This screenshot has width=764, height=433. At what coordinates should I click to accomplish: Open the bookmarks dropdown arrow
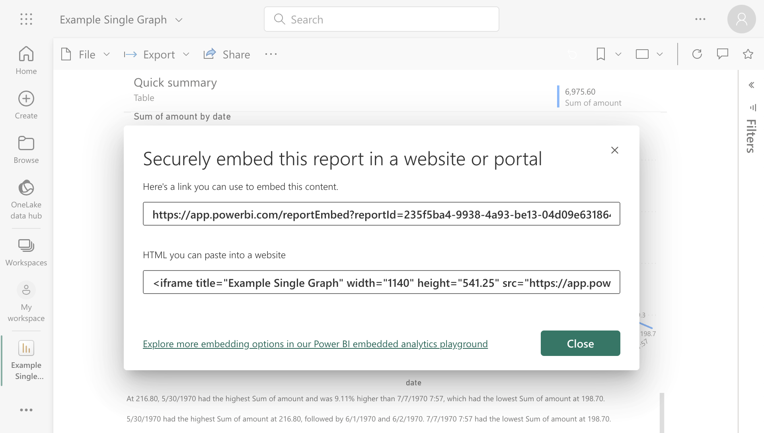pyautogui.click(x=618, y=54)
